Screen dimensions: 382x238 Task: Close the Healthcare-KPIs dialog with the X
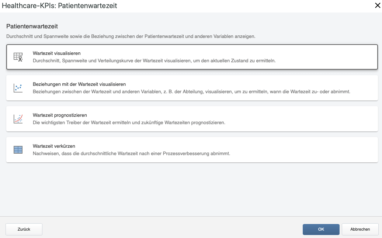pos(377,6)
